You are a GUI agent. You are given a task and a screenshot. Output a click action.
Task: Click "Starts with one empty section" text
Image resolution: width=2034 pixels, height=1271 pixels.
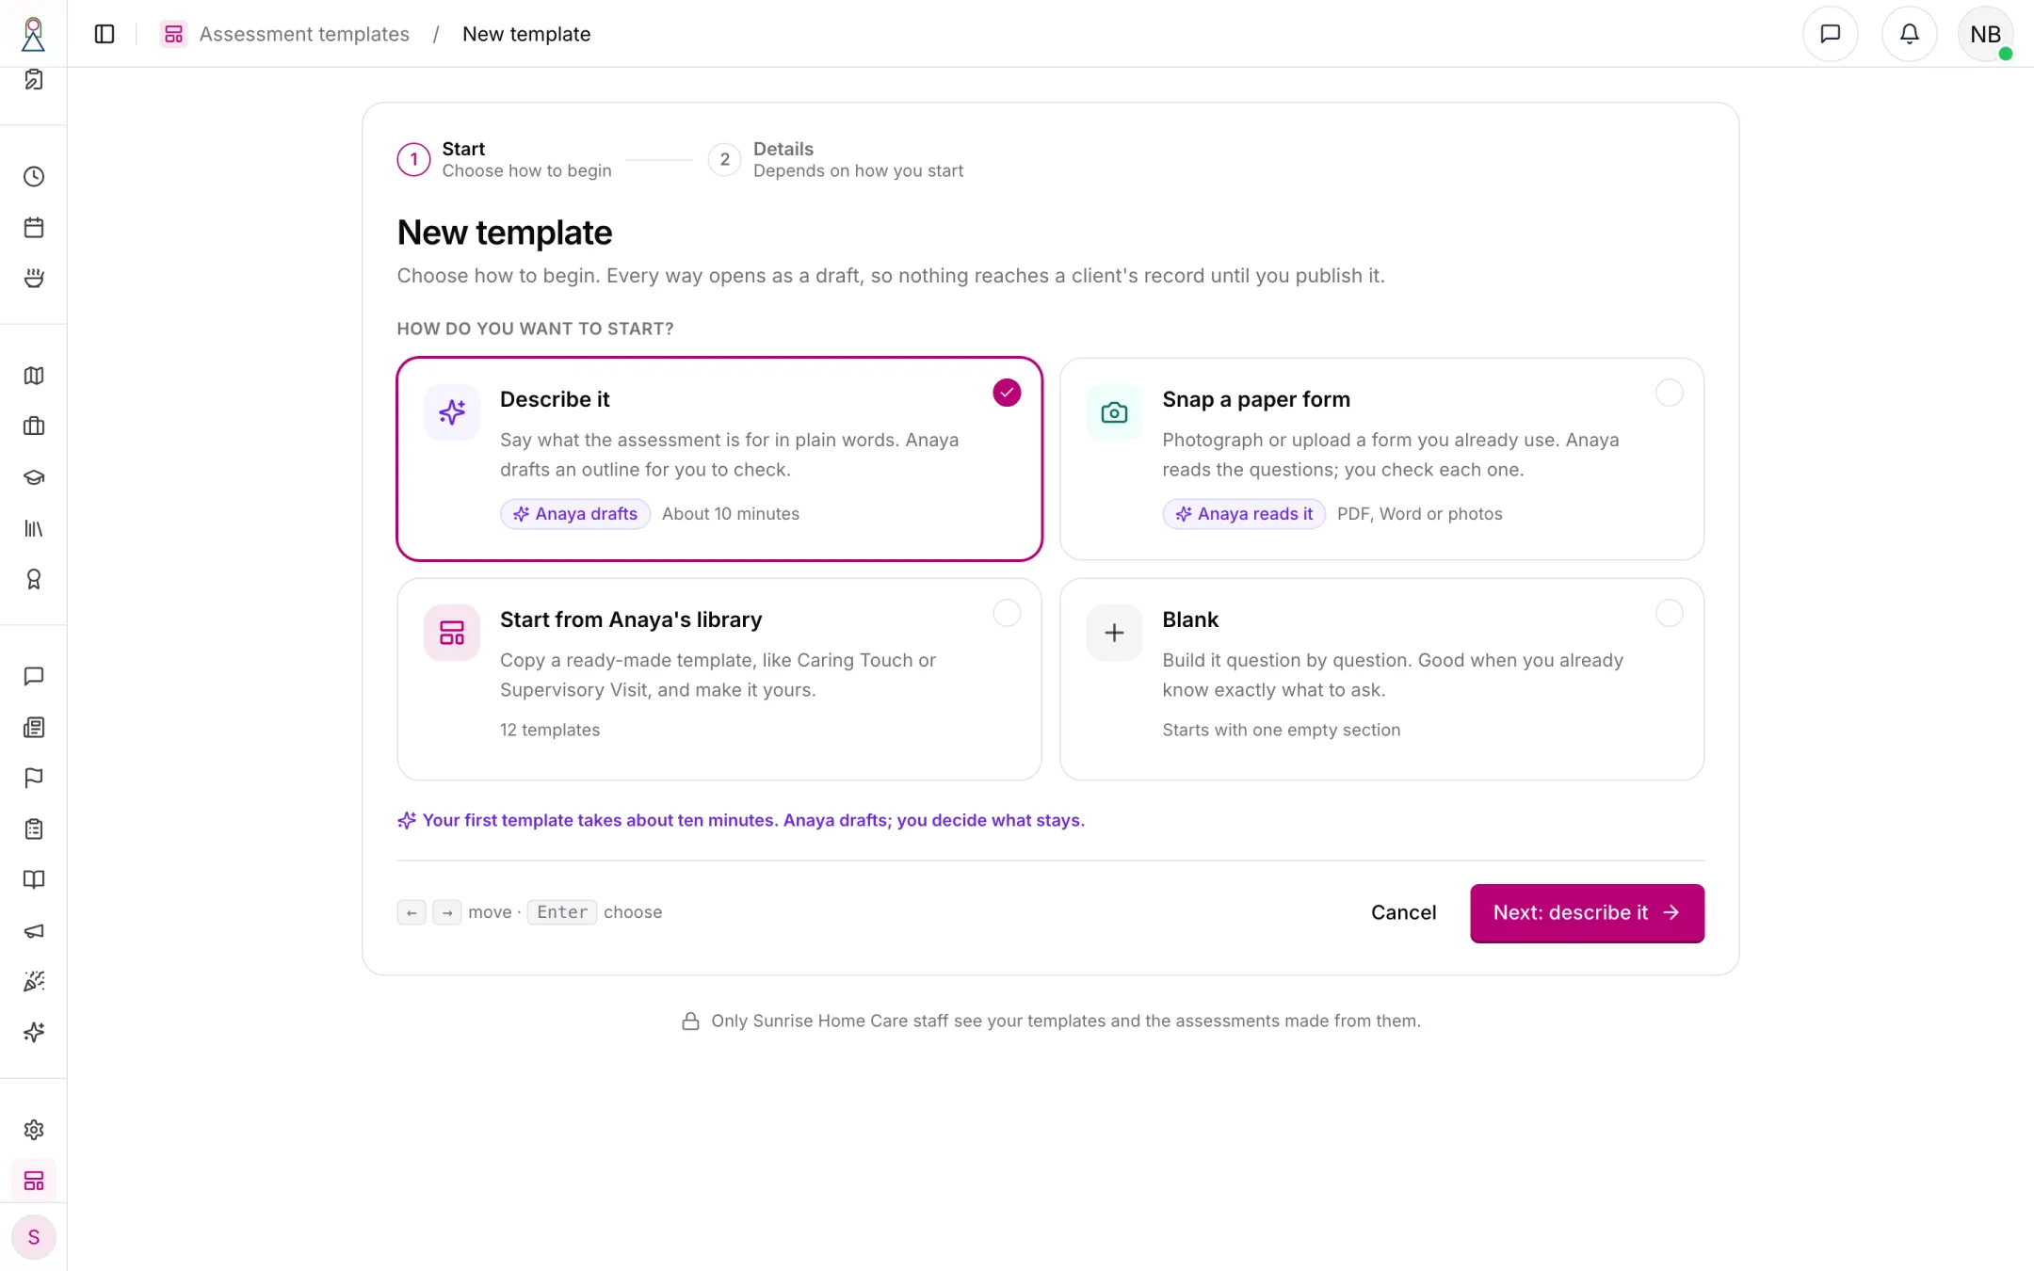[x=1281, y=730]
